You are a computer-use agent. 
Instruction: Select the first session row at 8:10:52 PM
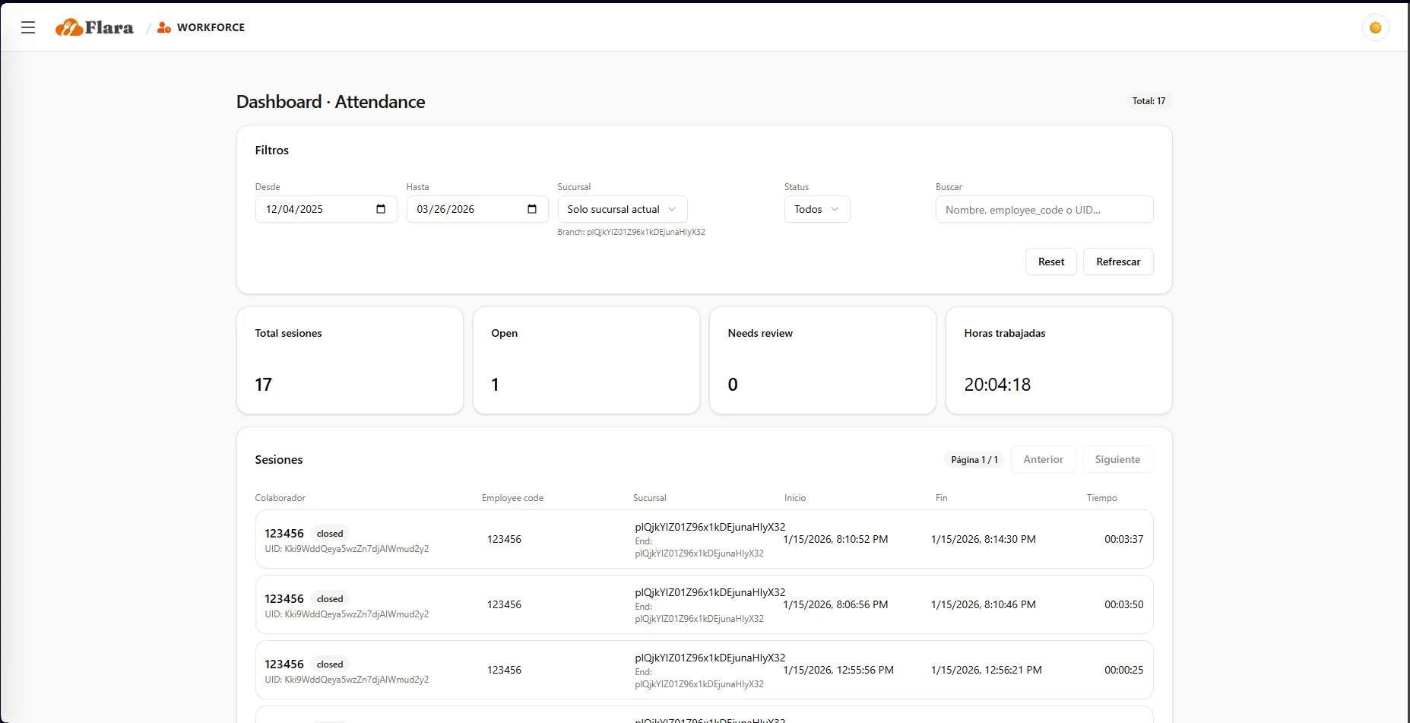pos(704,539)
